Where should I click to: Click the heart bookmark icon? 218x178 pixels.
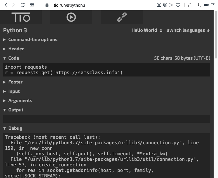click(x=178, y=5)
